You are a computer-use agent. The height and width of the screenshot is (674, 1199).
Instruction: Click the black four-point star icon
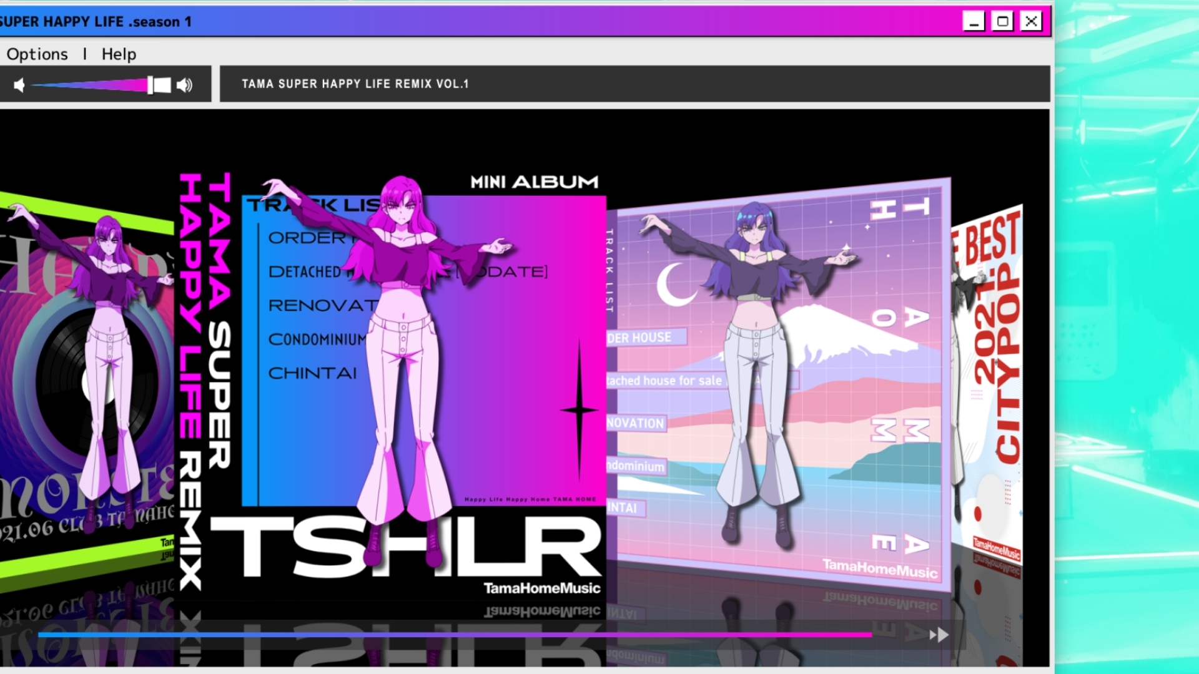[x=579, y=410]
